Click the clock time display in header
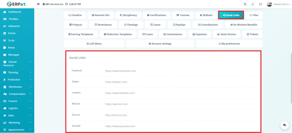292x133 pixels. pyautogui.click(x=73, y=4)
